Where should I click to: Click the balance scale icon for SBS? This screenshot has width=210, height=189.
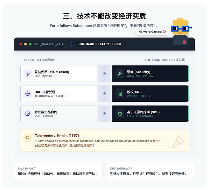click(x=120, y=114)
